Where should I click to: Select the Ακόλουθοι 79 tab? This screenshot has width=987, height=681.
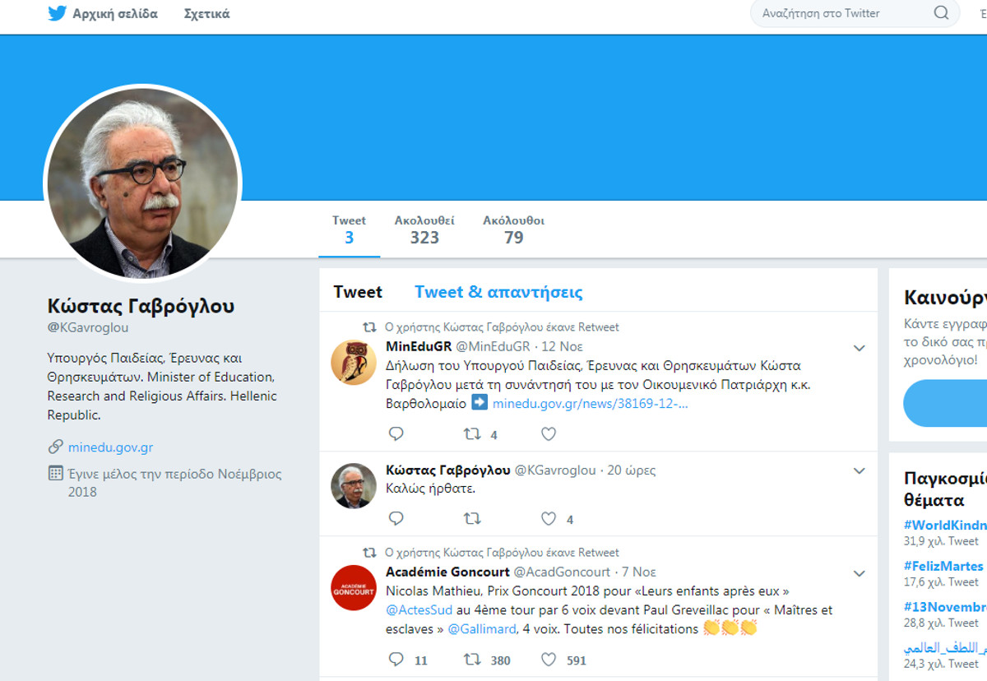point(513,229)
